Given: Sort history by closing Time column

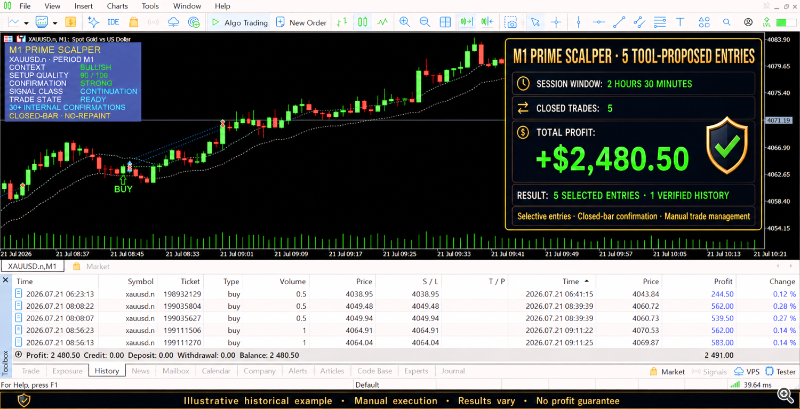Looking at the screenshot, I should click(x=571, y=282).
